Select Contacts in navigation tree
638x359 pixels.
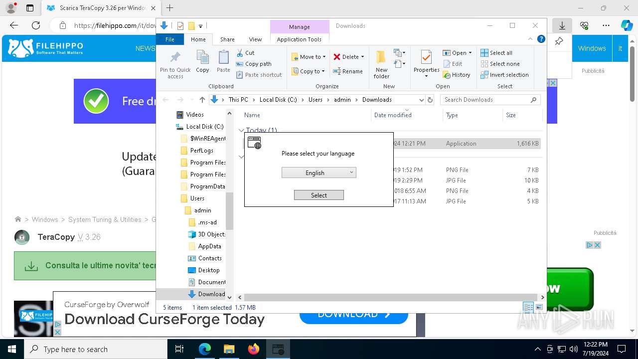click(x=209, y=258)
